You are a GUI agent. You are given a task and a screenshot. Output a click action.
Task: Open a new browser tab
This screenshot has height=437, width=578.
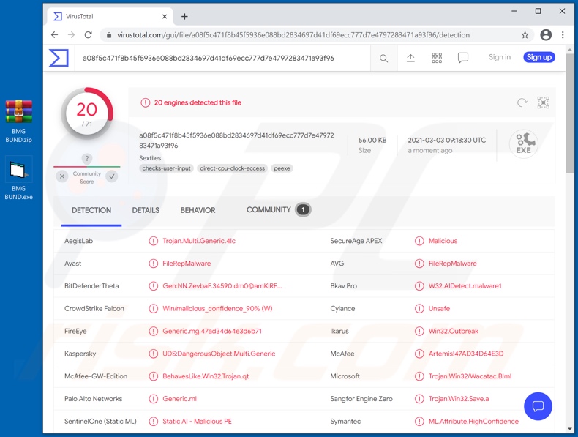[x=184, y=16]
